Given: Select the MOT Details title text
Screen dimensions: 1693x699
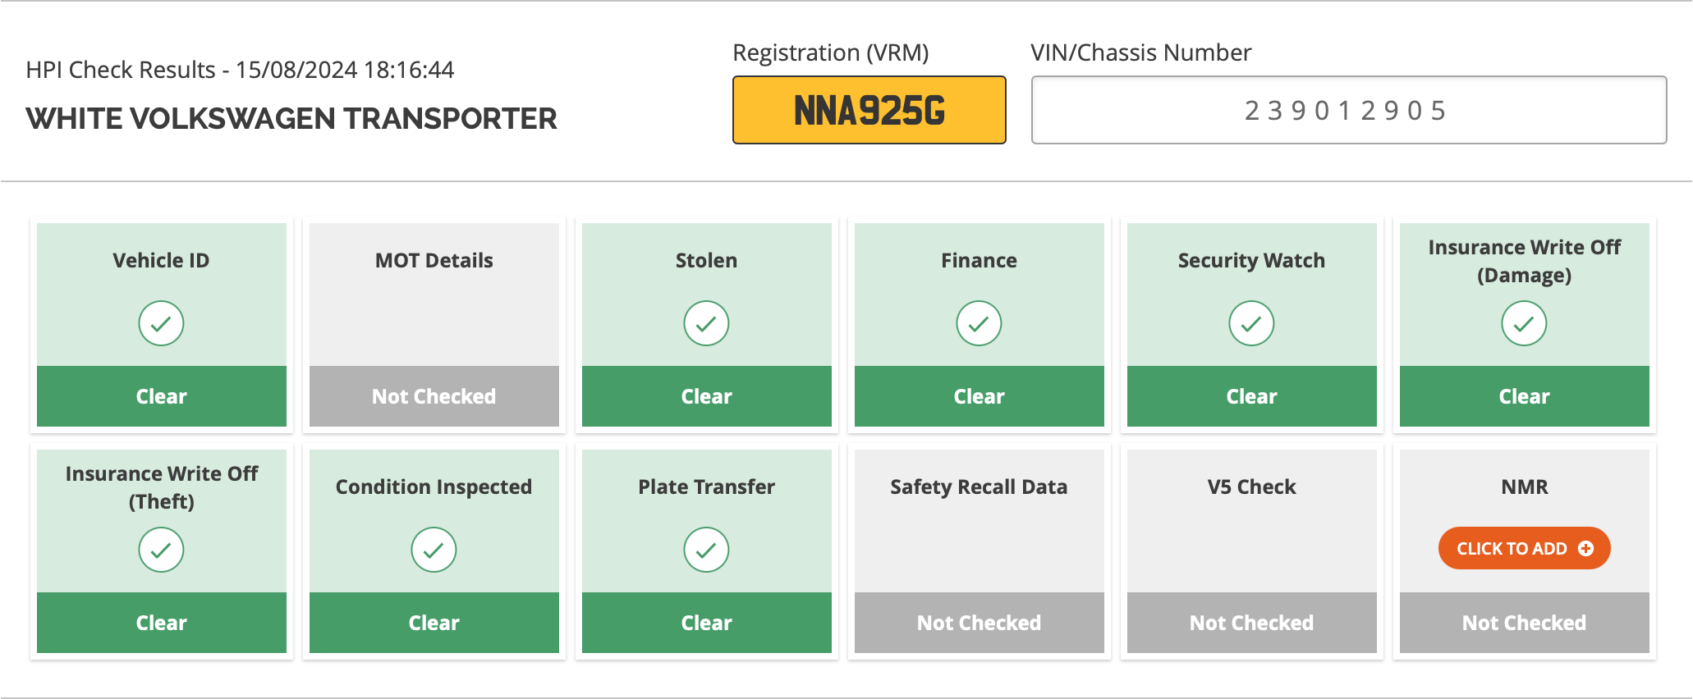Looking at the screenshot, I should (434, 261).
